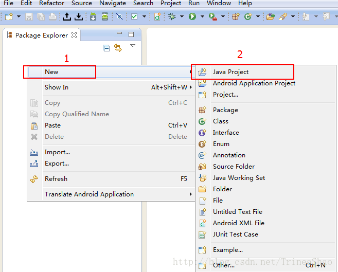338x272 pixels.
Task: Click the Save All toolbar icon
Action: tap(41, 16)
